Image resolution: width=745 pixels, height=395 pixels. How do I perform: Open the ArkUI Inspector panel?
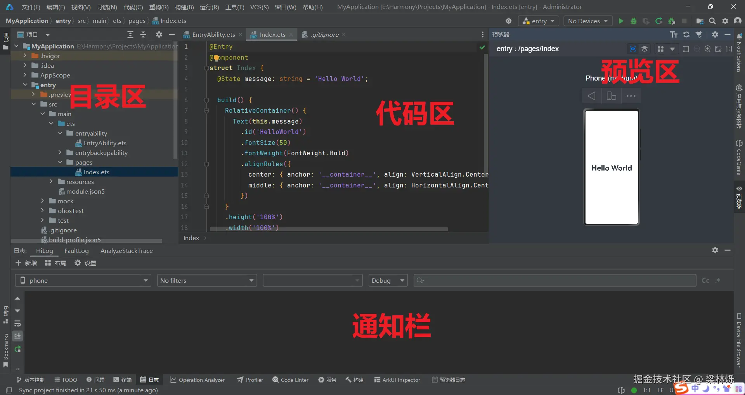click(x=397, y=380)
